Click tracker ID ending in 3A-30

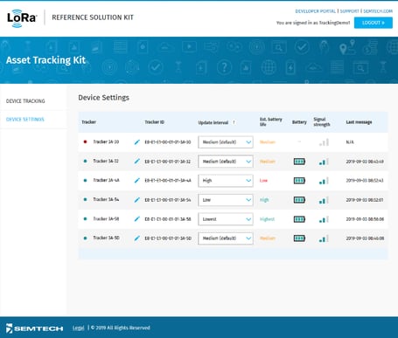[168, 142]
